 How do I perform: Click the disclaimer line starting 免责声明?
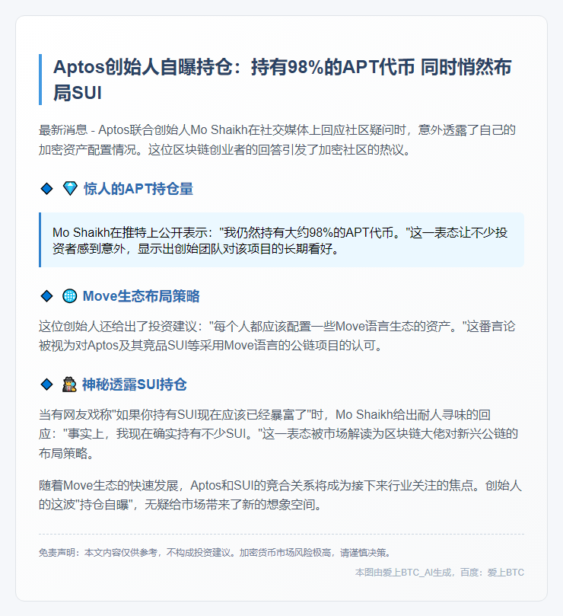[x=215, y=552]
